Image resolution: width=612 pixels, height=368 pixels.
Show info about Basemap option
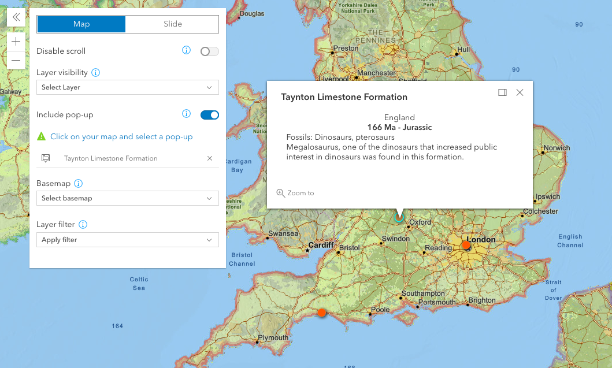(x=79, y=184)
